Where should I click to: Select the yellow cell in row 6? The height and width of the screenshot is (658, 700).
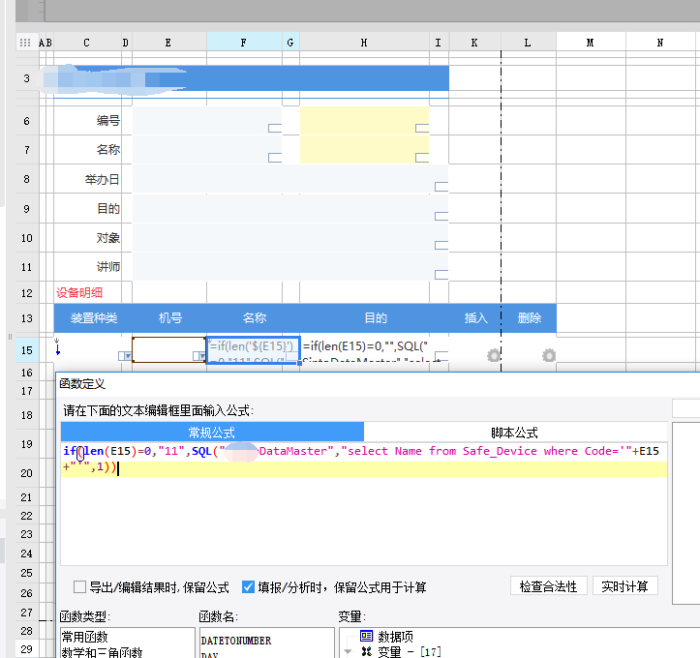click(x=364, y=121)
